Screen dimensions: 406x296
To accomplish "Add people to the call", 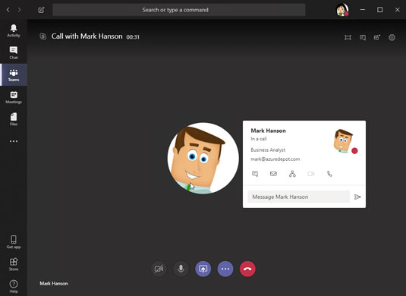I will coord(377,37).
